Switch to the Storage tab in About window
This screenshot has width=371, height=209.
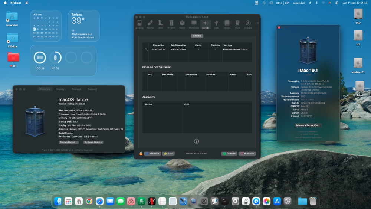(76, 89)
